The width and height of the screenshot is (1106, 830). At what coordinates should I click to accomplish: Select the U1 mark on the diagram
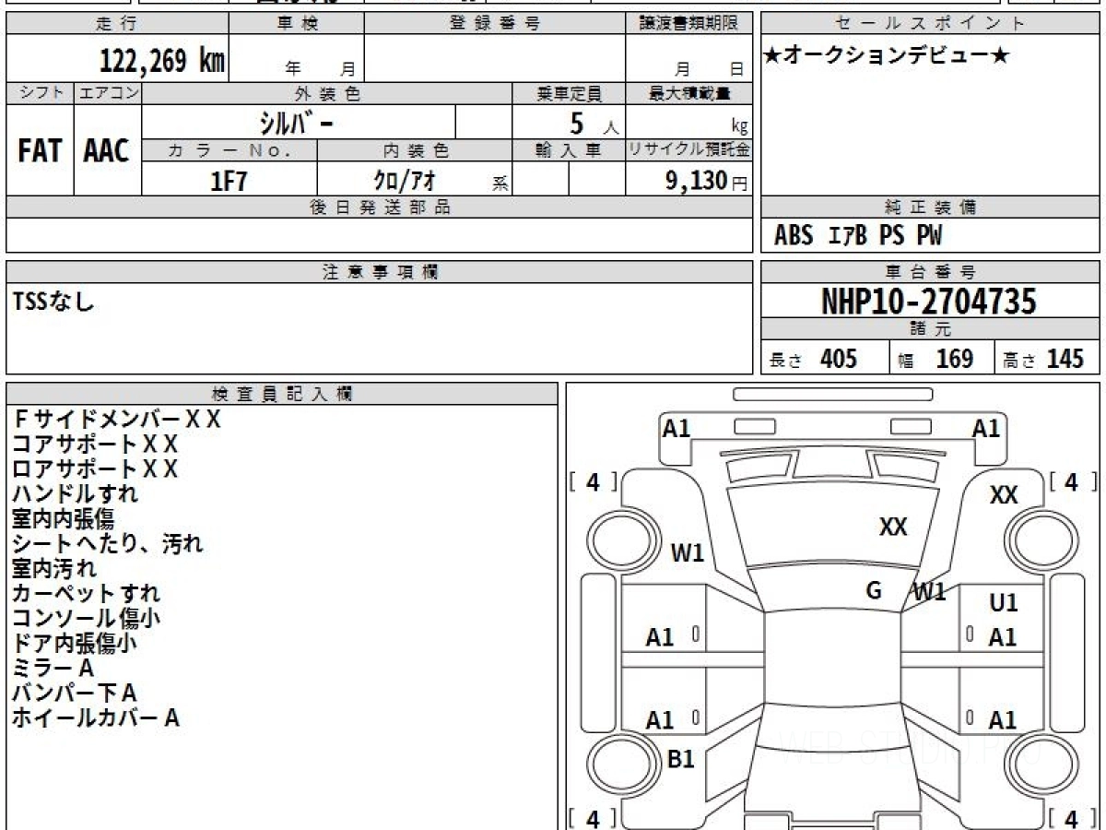(x=1004, y=603)
